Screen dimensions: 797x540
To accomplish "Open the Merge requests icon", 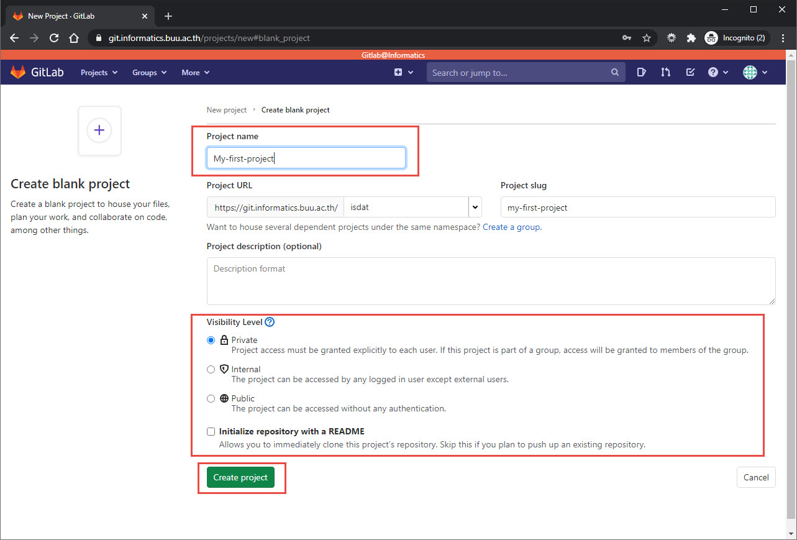I will pos(666,73).
